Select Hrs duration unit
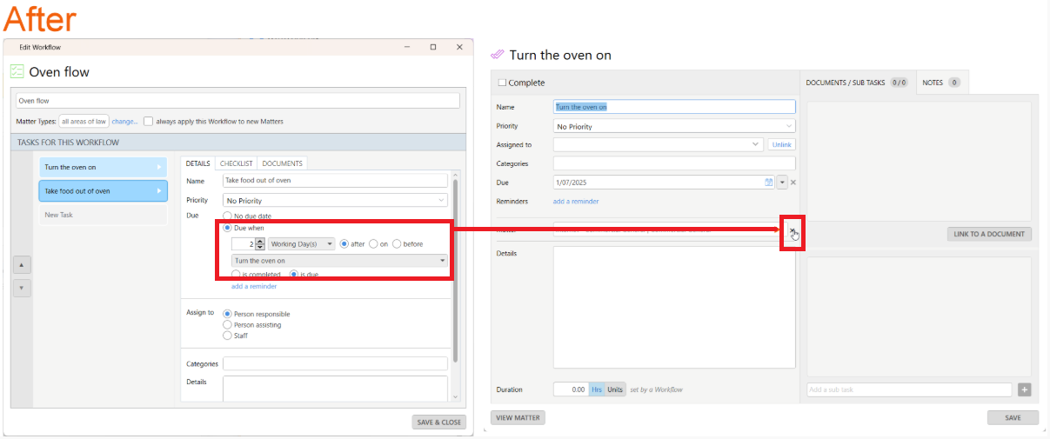The image size is (1050, 439). [x=597, y=389]
